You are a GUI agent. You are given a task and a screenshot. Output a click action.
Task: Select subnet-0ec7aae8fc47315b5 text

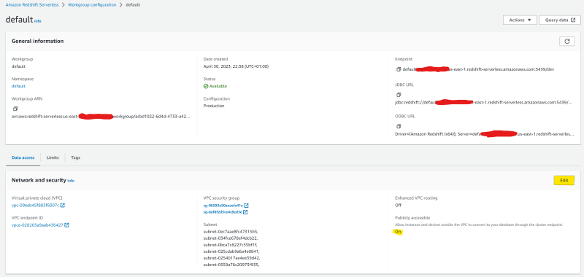[231, 231]
